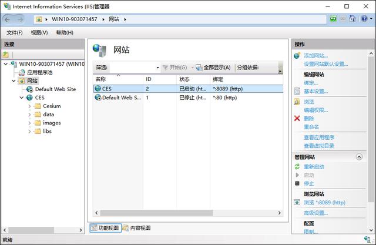This screenshot has width=376, height=245.
Task: Click the red X delete icon
Action: (x=297, y=118)
